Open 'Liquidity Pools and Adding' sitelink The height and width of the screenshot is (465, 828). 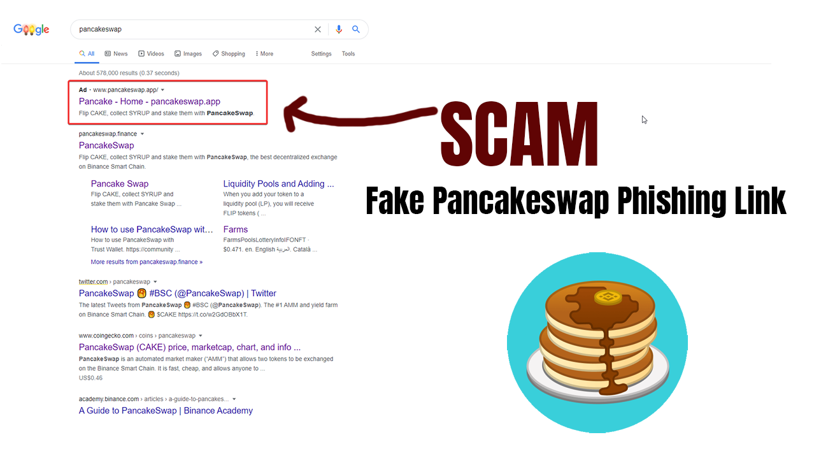[278, 183]
